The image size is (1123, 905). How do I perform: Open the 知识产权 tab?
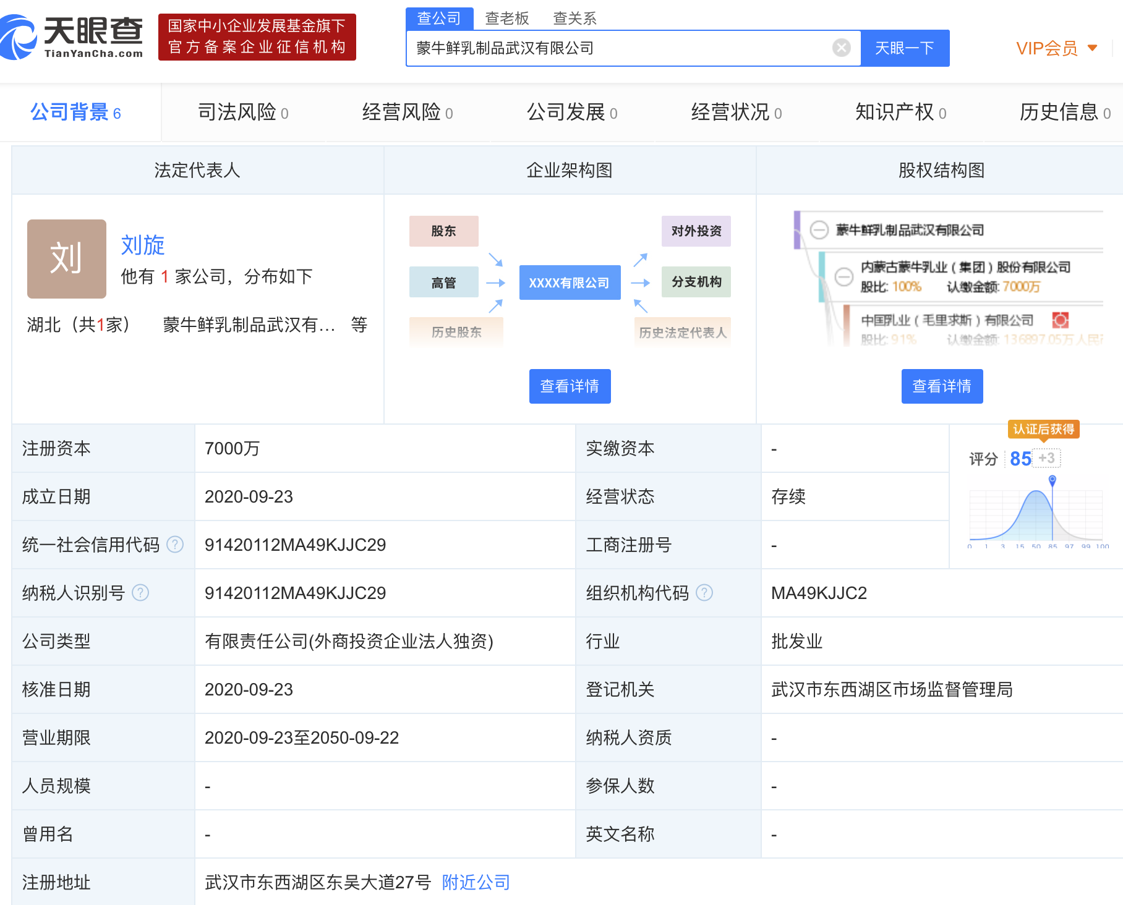click(x=901, y=113)
